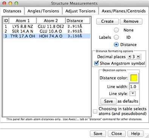Uncheck Show Angstrom symbol checkbox
The height and width of the screenshot is (138, 149).
pos(96,63)
